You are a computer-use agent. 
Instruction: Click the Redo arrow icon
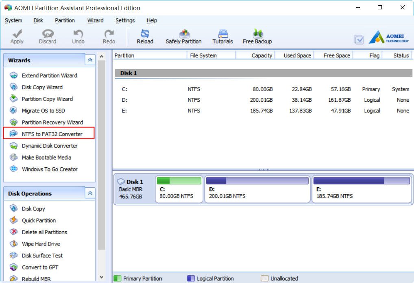click(x=109, y=33)
